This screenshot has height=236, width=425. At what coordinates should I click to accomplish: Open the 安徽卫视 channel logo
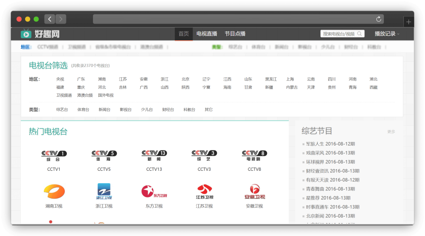coord(254,192)
